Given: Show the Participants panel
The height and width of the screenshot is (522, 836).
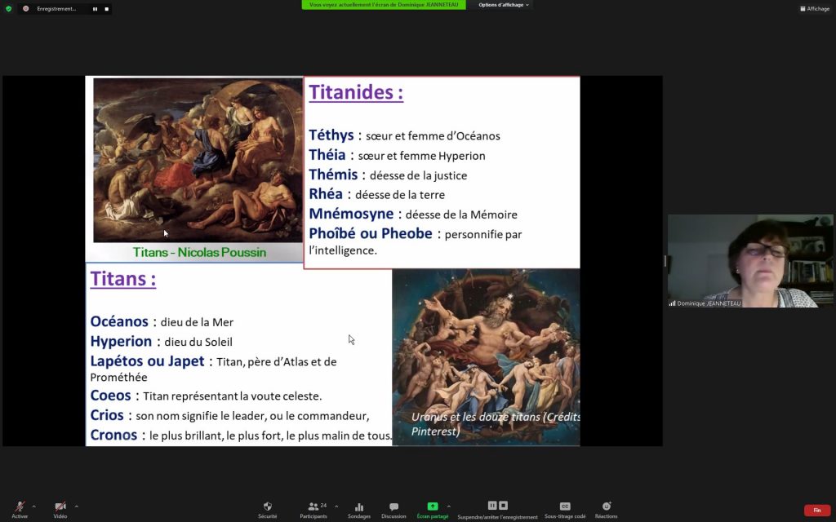Looking at the screenshot, I should [313, 509].
